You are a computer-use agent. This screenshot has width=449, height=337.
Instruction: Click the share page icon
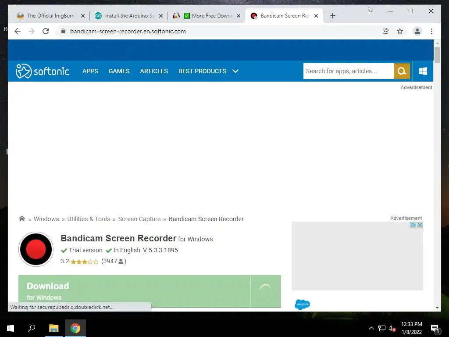386,31
